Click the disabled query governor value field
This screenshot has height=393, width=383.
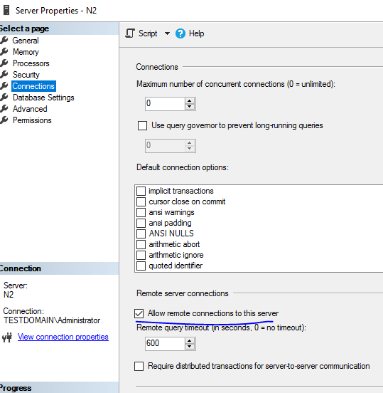click(x=165, y=146)
